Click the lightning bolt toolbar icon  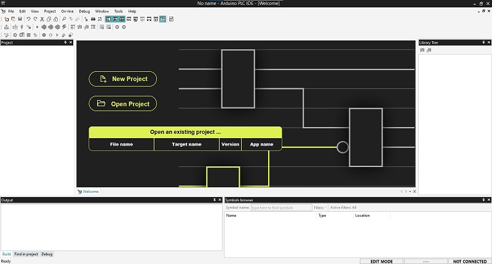[64, 27]
